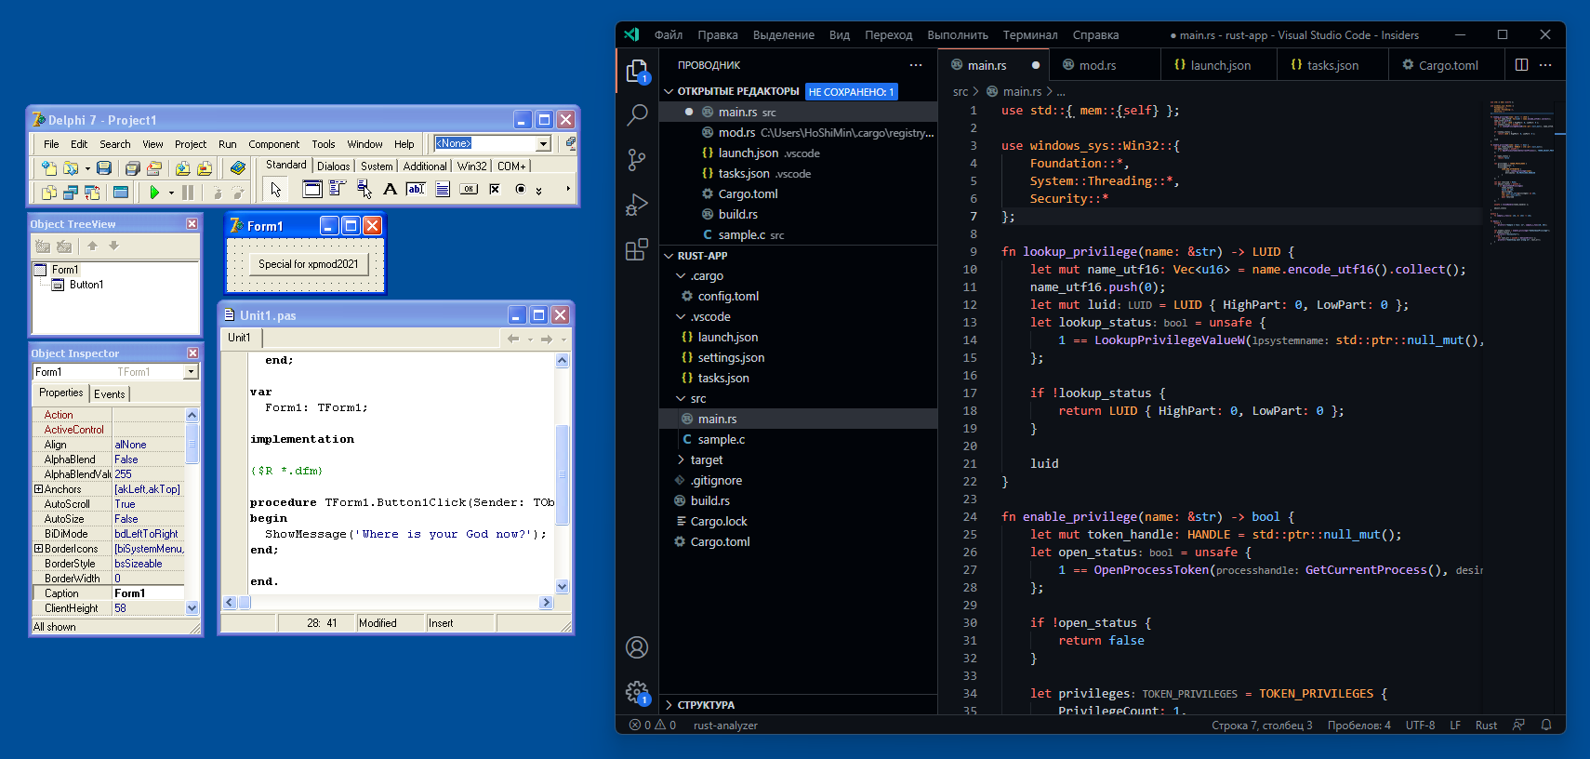The width and height of the screenshot is (1590, 759).
Task: Open the Source Control view in VS Code
Action: click(x=637, y=160)
